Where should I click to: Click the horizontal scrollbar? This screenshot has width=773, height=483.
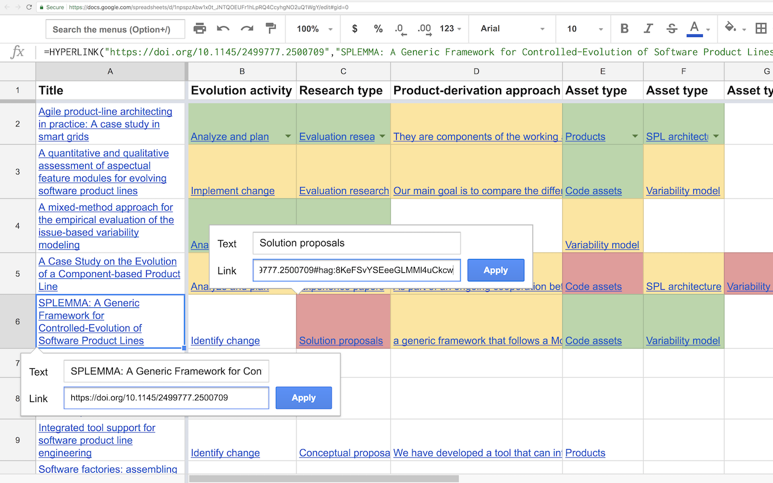pyautogui.click(x=324, y=478)
